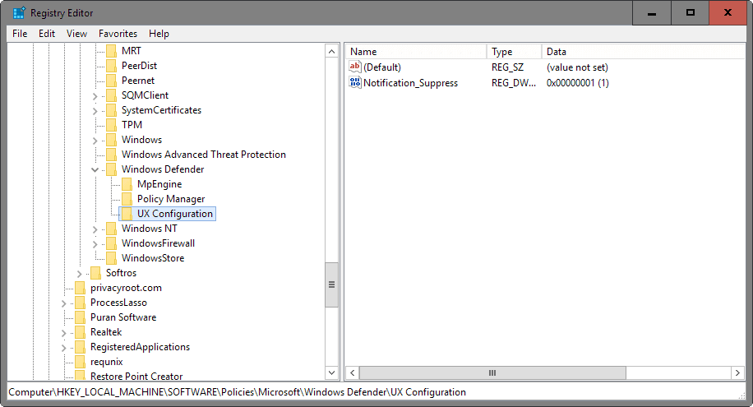The height and width of the screenshot is (407, 753).
Task: Click the values pane scroll right arrow
Action: tap(738, 373)
